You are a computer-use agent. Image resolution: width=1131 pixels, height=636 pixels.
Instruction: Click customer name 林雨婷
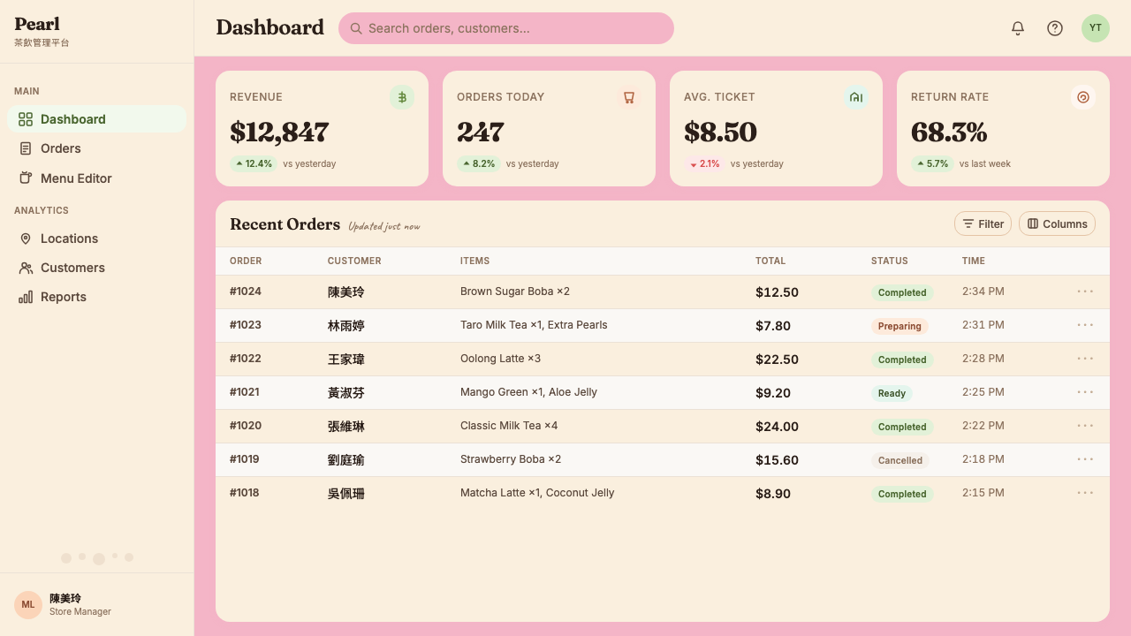[x=346, y=325]
